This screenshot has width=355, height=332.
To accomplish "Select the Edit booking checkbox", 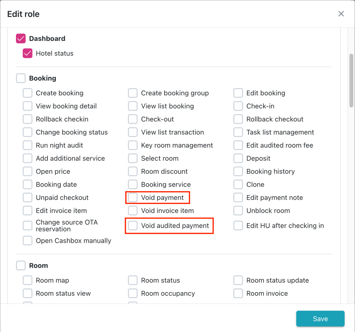I will click(x=238, y=93).
